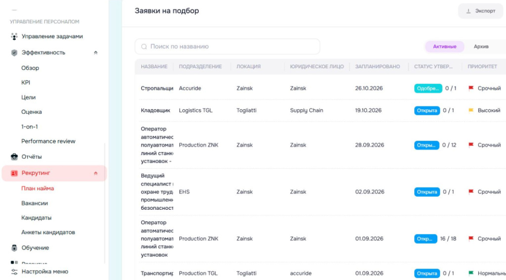Click the Экспорт button
Image resolution: width=506 pixels, height=280 pixels.
[480, 11]
